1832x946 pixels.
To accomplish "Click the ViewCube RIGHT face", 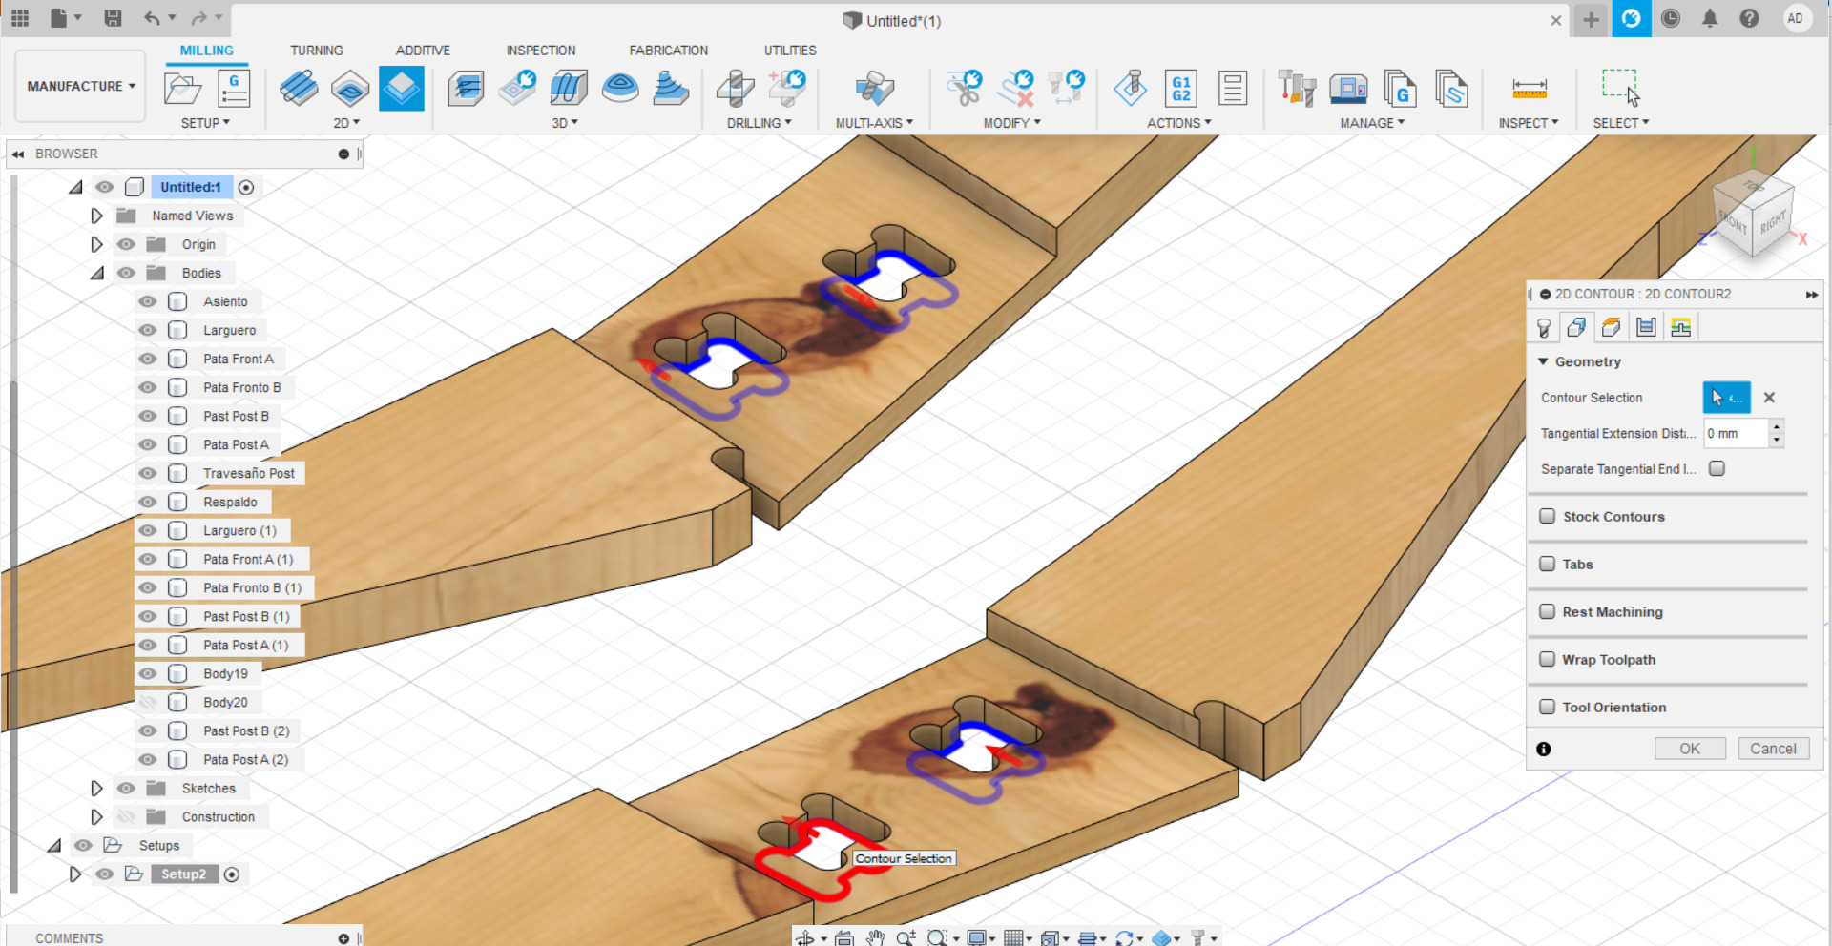I will pyautogui.click(x=1773, y=223).
